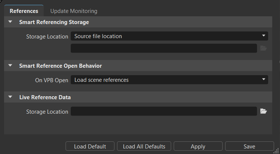Apply the reference settings

198,146
